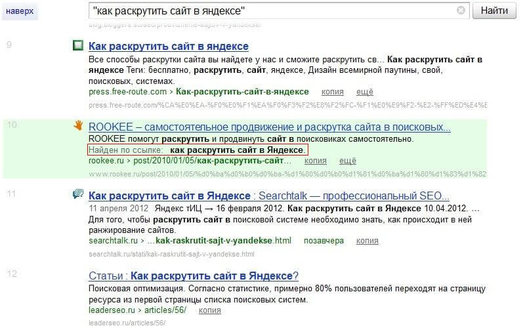Open the press.free-route.com green URL link

point(198,91)
